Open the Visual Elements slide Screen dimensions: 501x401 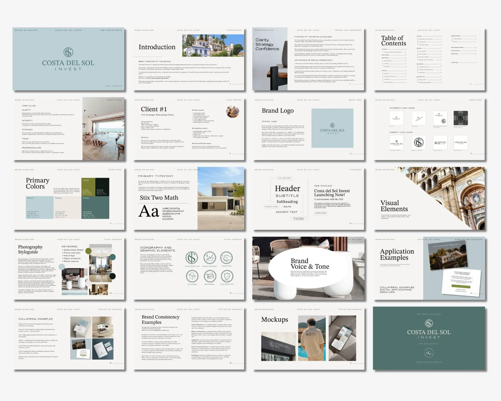[429, 198]
